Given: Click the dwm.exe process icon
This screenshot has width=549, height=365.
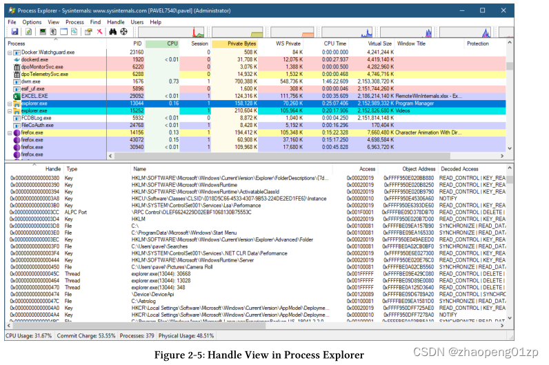Looking at the screenshot, I should (17, 81).
